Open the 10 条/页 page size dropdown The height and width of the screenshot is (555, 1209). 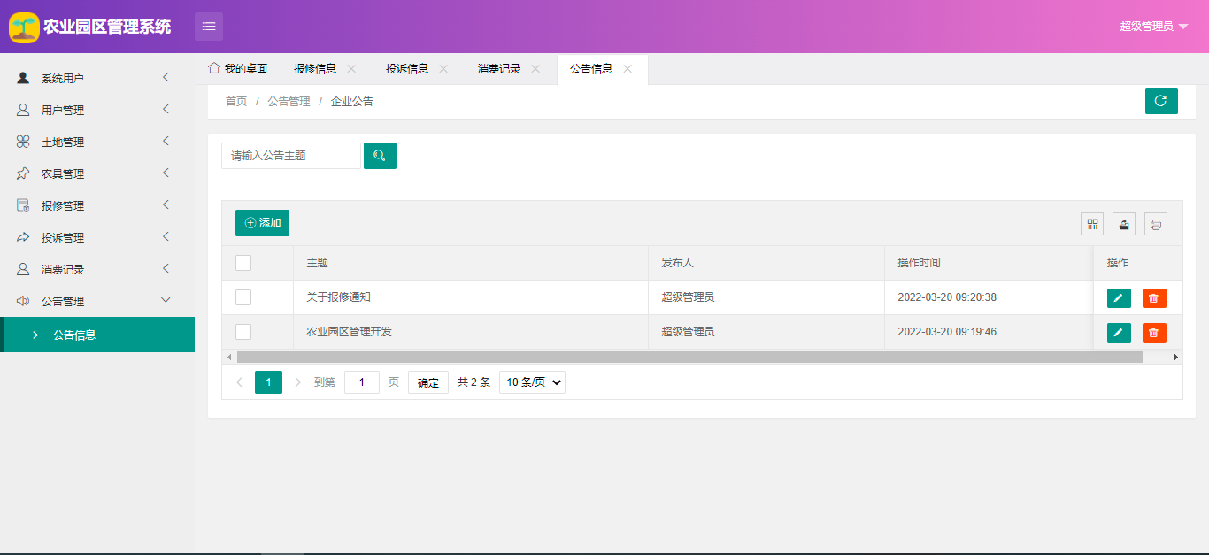point(532,382)
